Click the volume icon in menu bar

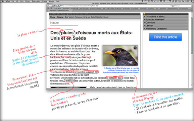(x=173, y=1)
